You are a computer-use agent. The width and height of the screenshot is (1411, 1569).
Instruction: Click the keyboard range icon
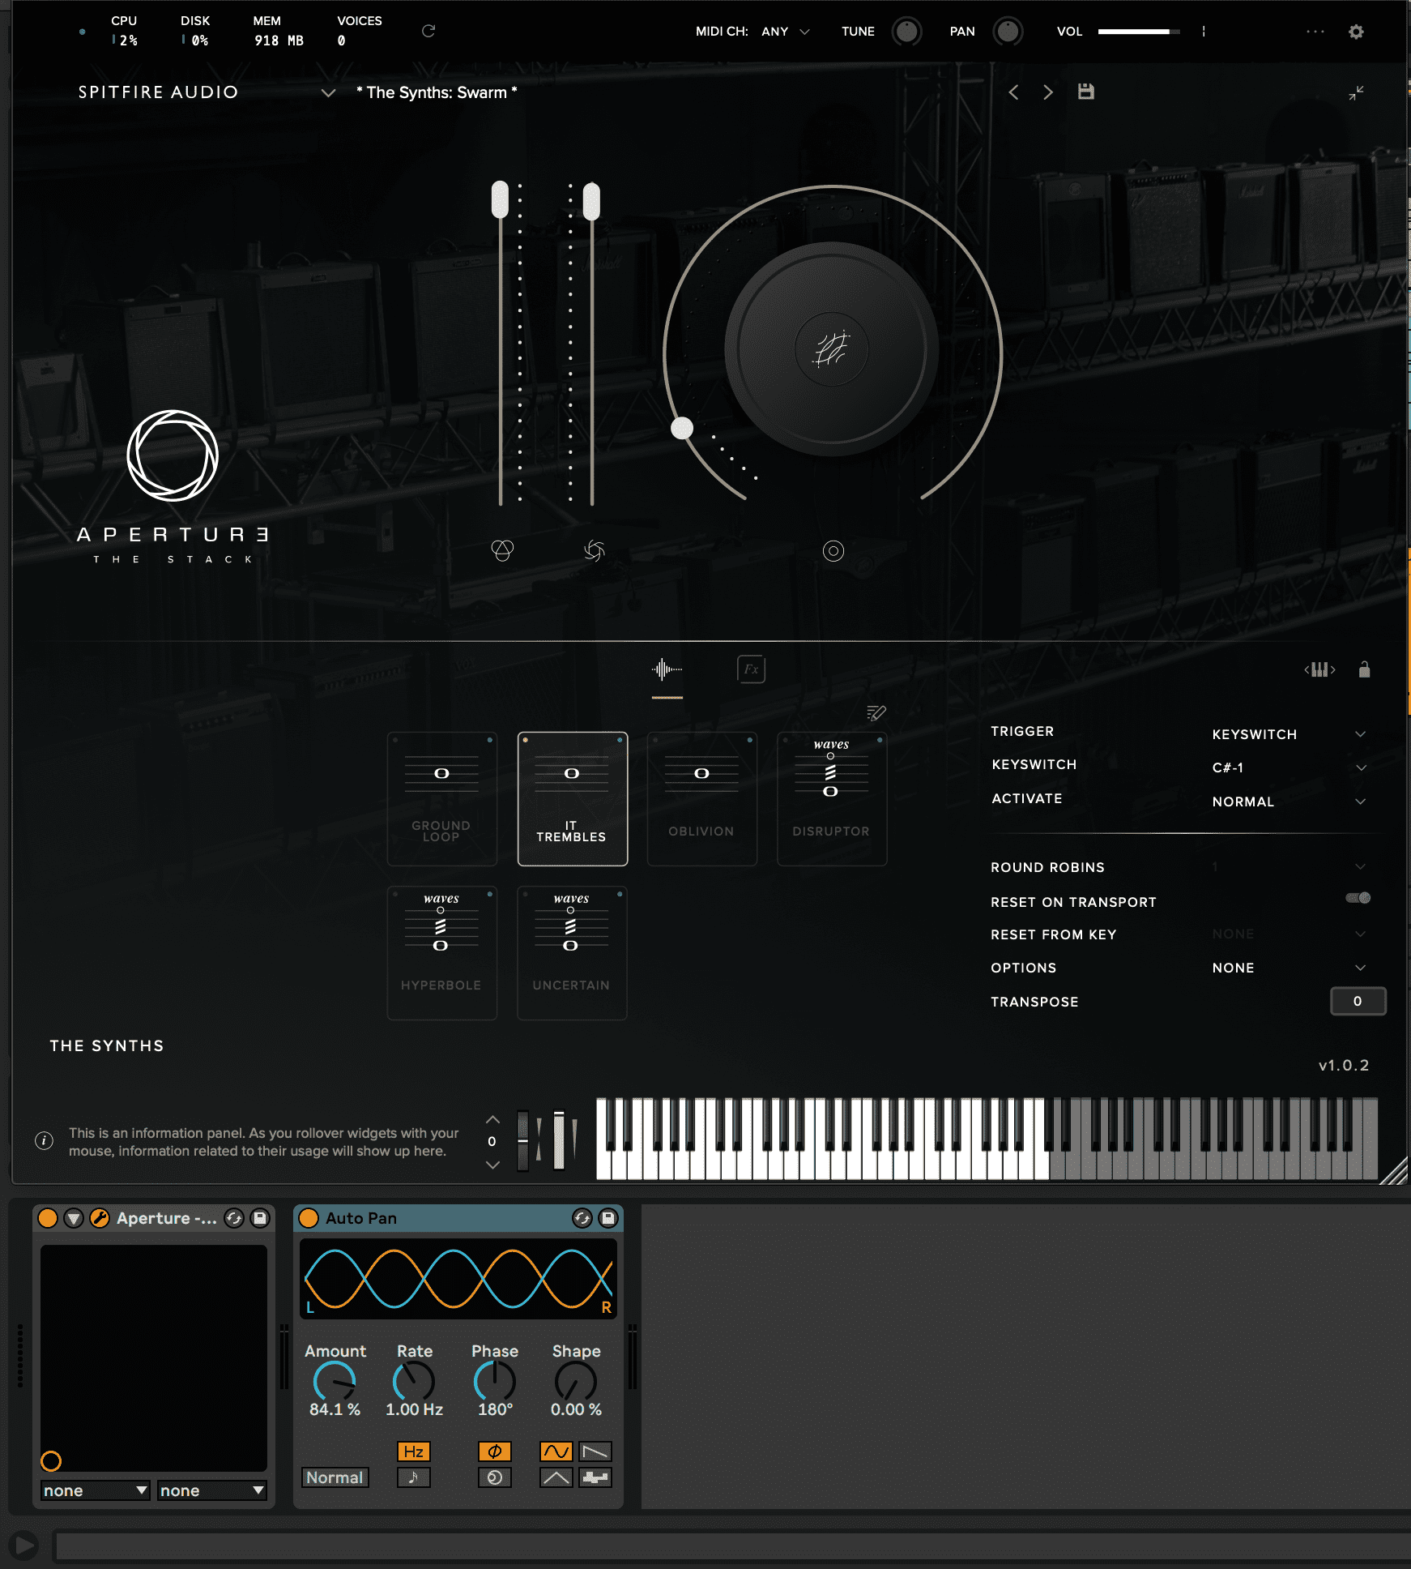pos(1320,669)
